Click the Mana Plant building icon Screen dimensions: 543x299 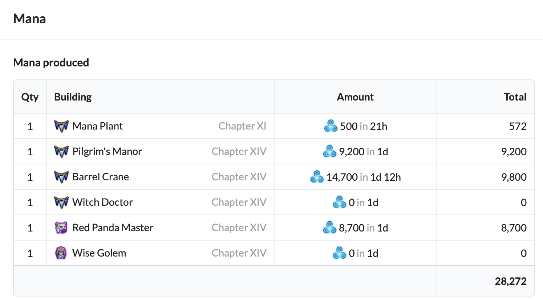[x=61, y=126]
